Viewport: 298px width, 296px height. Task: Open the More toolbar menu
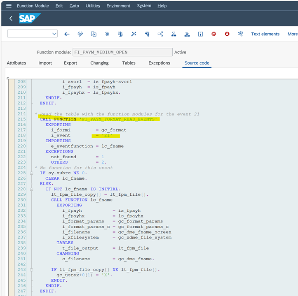(293, 34)
